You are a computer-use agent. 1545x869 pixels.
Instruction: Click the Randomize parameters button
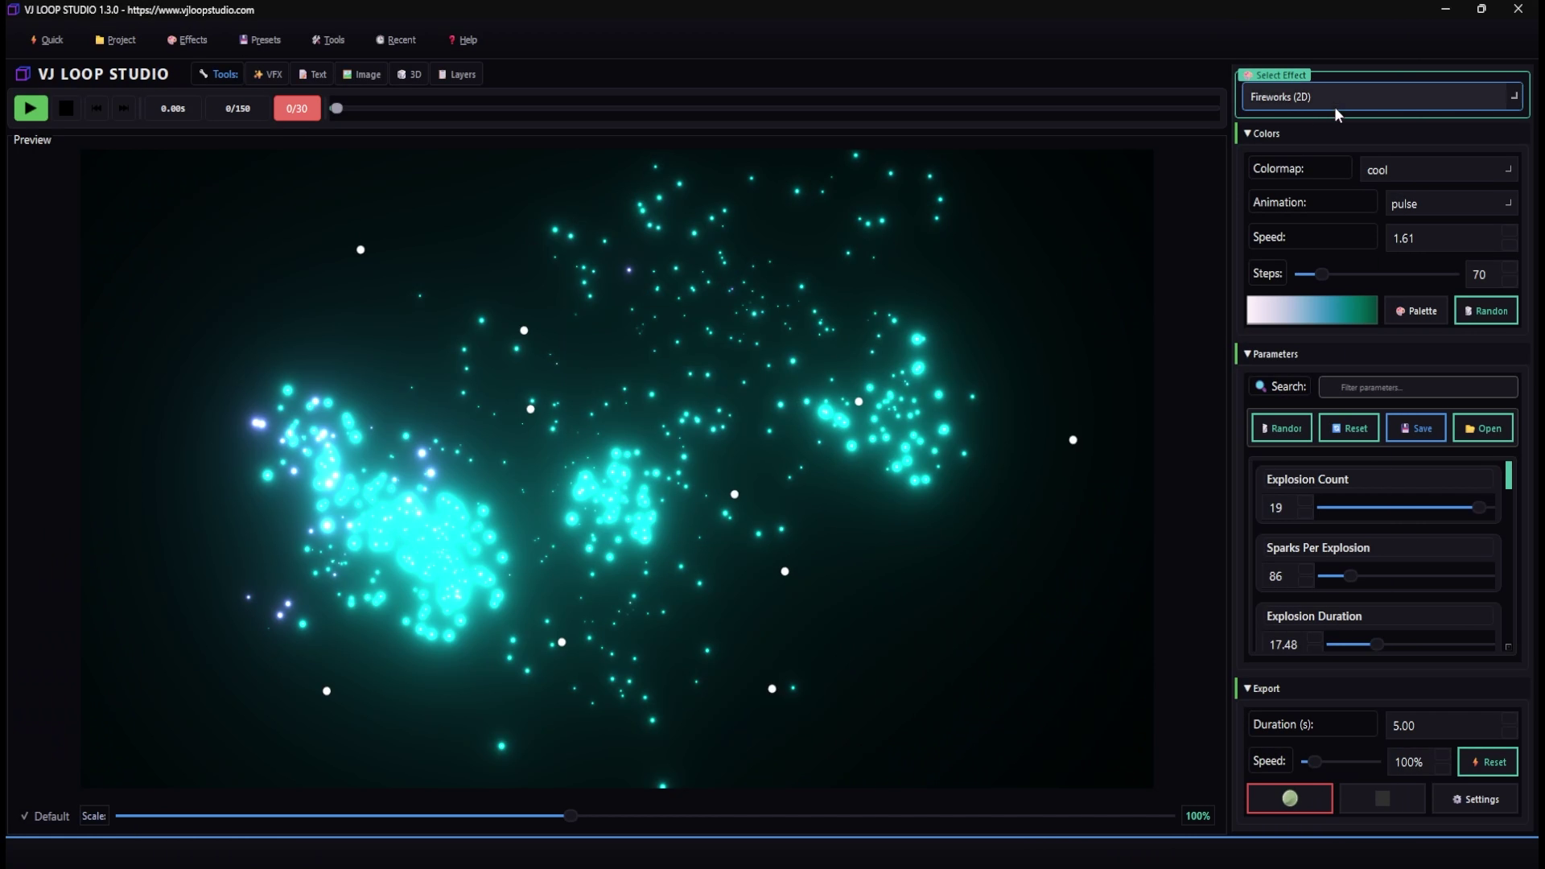tap(1281, 427)
